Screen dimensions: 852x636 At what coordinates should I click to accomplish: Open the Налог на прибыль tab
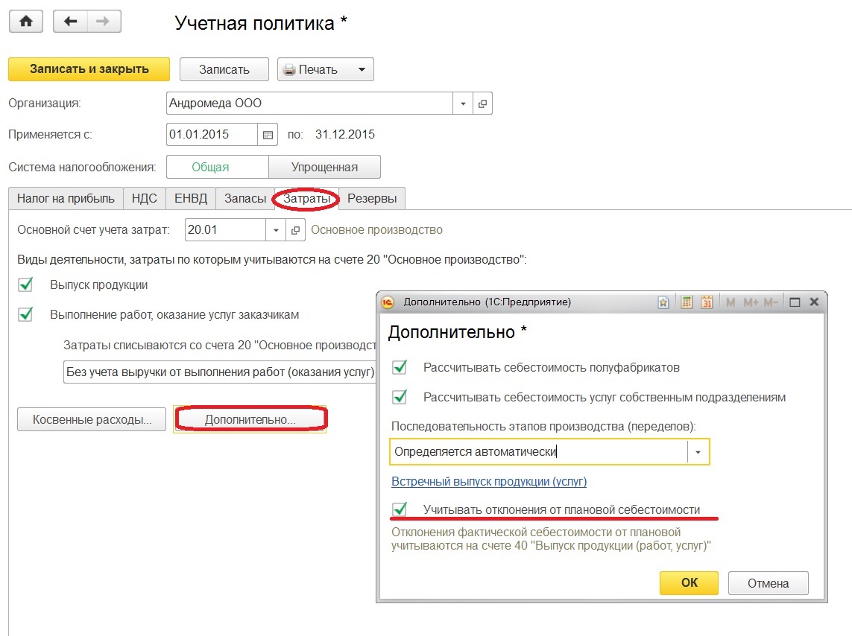[x=66, y=199]
